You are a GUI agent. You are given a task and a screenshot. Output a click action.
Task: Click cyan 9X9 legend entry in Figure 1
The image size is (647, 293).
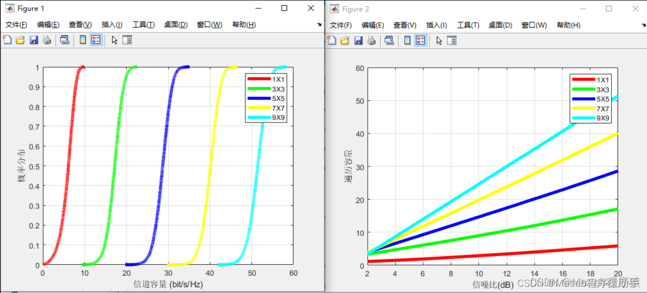(266, 118)
